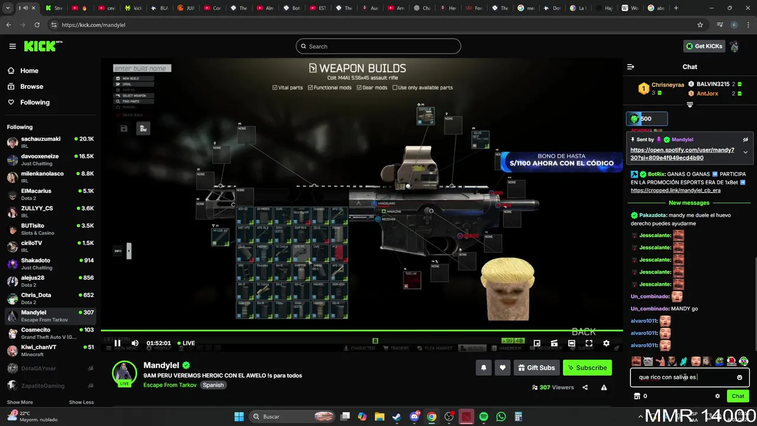Collapse the chat panel
The width and height of the screenshot is (757, 426).
pos(630,67)
